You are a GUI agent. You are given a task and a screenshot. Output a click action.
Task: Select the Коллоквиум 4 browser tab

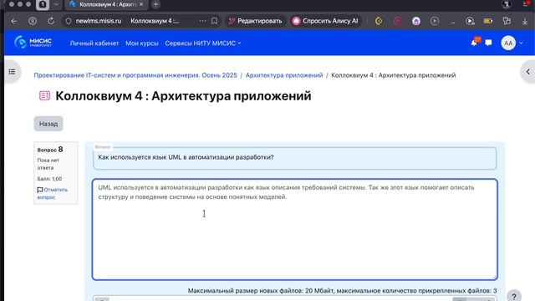(107, 4)
